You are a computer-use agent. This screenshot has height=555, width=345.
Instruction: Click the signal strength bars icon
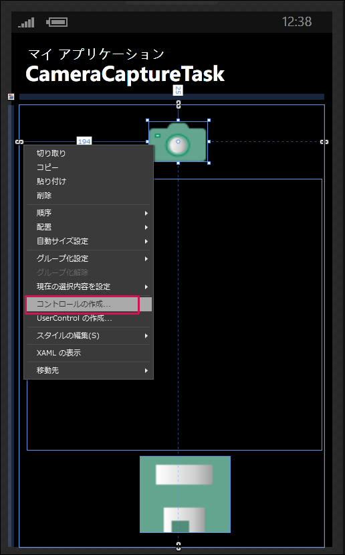click(27, 22)
